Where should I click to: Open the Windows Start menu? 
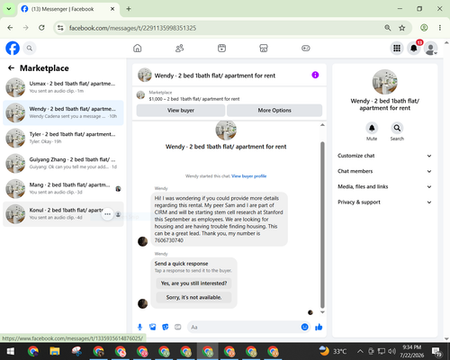(x=11, y=351)
